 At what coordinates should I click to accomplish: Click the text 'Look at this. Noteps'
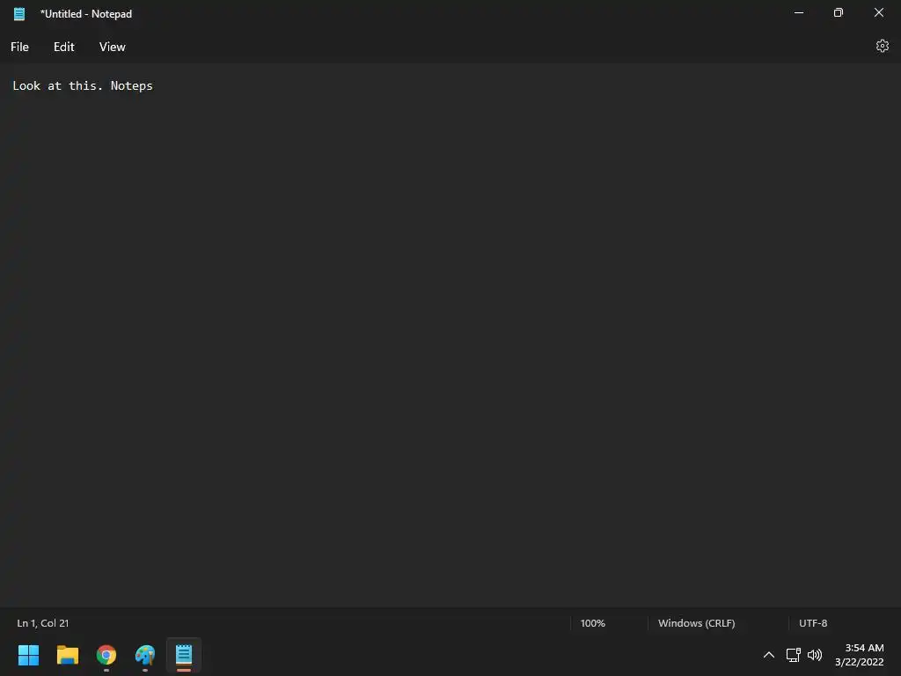(x=83, y=85)
